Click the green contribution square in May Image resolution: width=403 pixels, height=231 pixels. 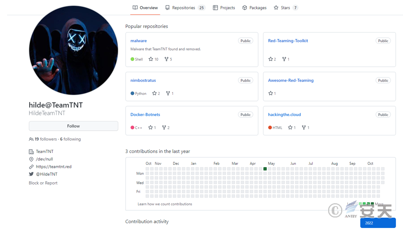point(265,169)
